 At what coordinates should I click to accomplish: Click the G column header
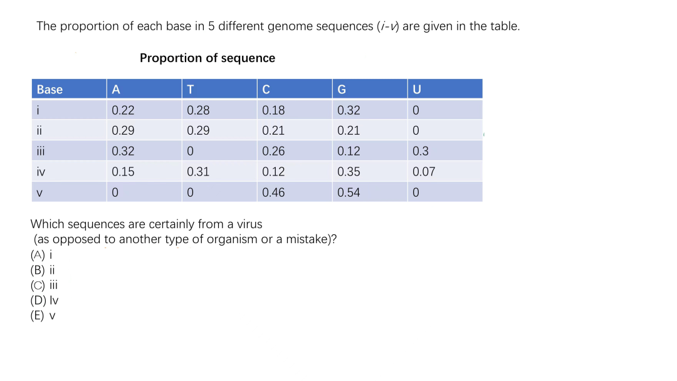pos(370,89)
